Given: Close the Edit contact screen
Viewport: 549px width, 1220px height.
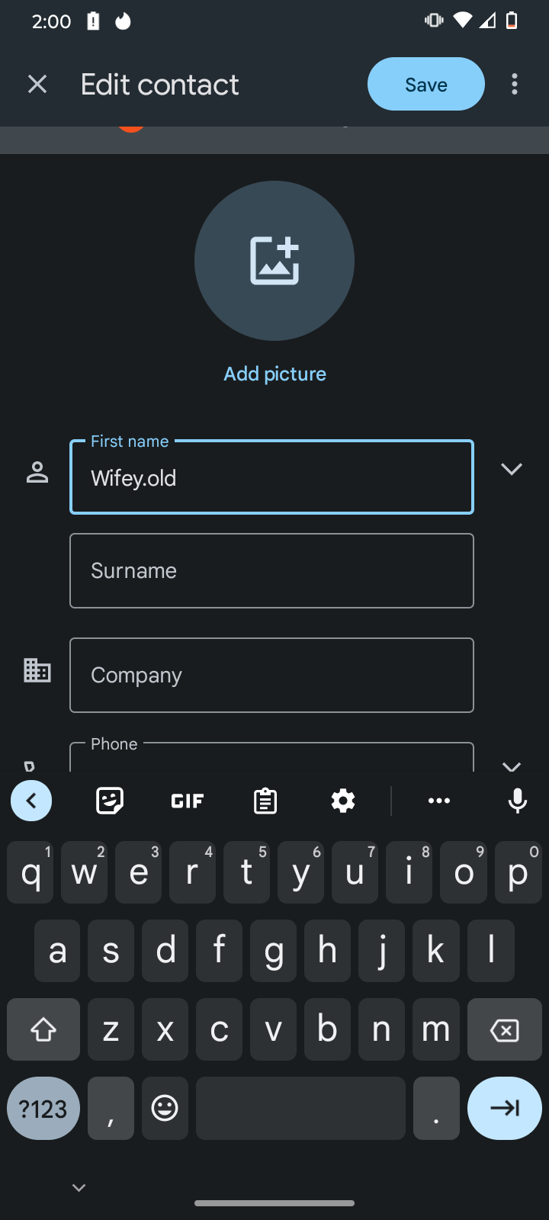Looking at the screenshot, I should (37, 84).
